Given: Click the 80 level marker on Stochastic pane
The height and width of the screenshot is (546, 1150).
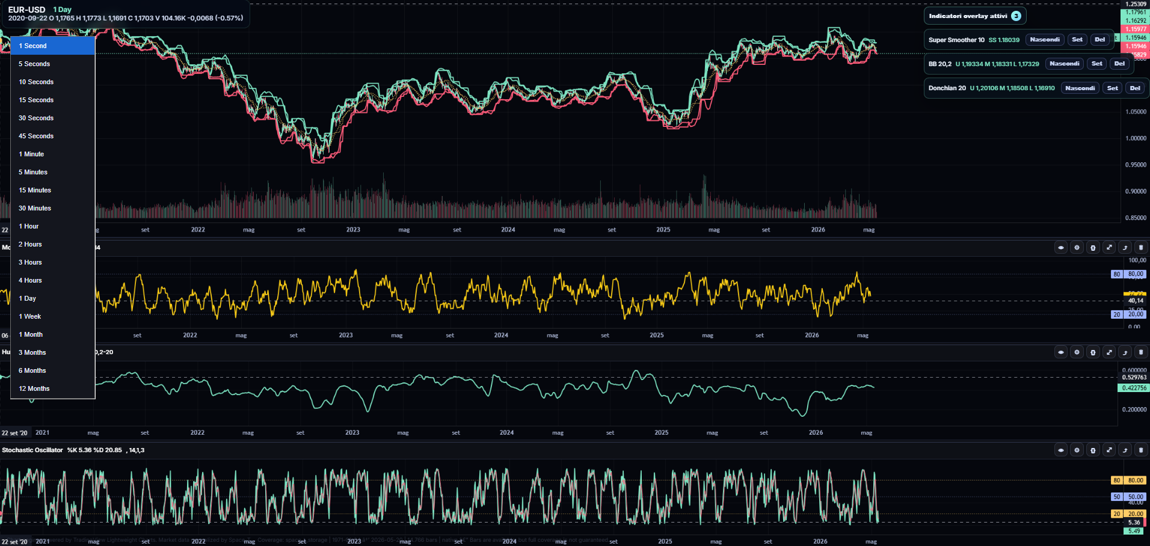Looking at the screenshot, I should point(1116,480).
